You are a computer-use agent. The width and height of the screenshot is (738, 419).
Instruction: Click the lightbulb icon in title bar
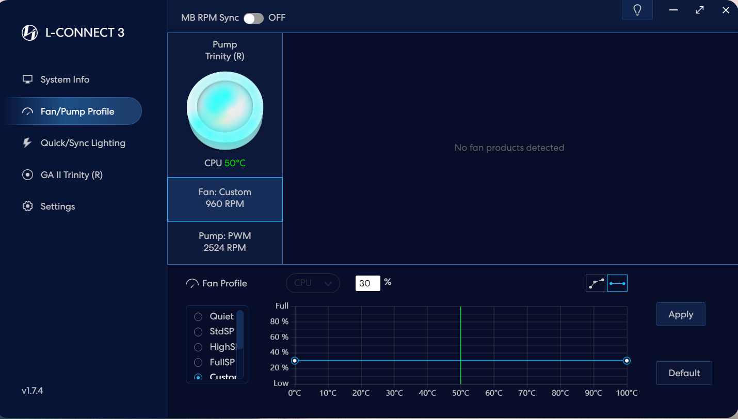[637, 10]
